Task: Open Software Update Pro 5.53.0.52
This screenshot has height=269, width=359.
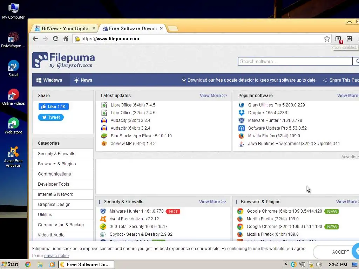Action: pyautogui.click(x=277, y=128)
